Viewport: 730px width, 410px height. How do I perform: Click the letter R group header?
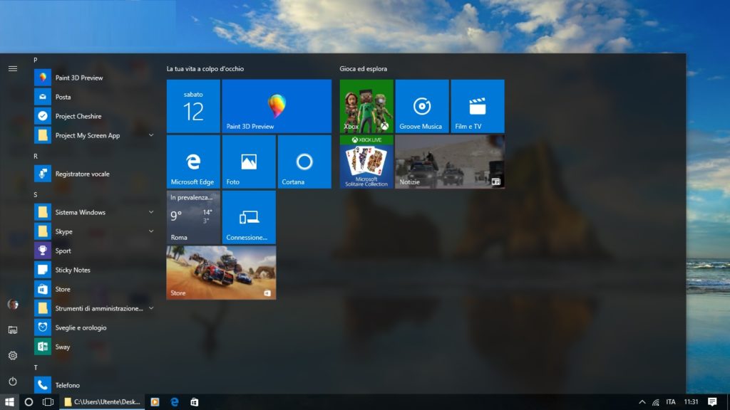coord(36,156)
